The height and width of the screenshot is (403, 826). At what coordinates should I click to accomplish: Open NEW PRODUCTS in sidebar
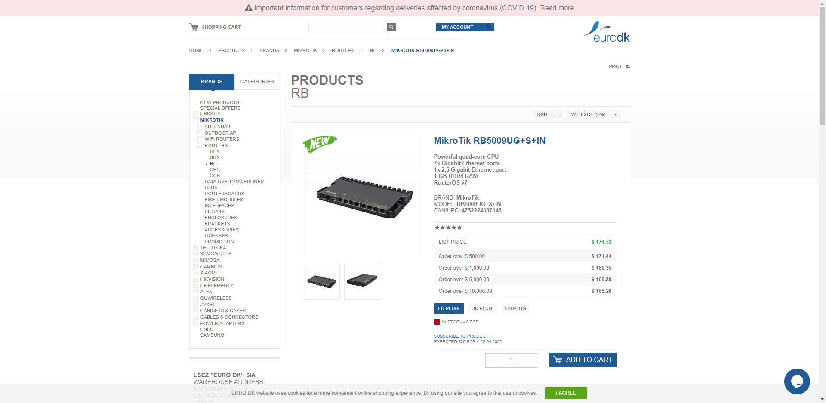tap(219, 102)
